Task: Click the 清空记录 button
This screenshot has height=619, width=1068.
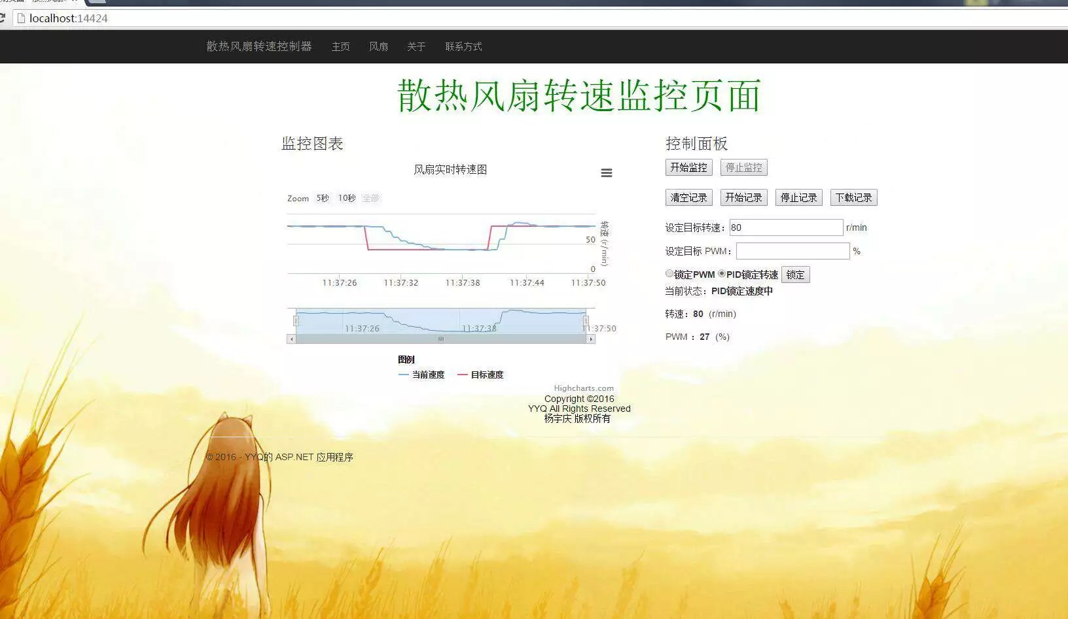Action: coord(688,197)
